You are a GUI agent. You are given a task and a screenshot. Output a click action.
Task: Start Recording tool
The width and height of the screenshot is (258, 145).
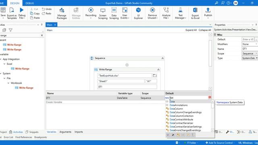pyautogui.click(x=91, y=13)
